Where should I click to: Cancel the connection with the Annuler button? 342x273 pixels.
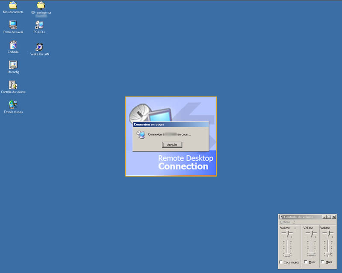click(172, 145)
